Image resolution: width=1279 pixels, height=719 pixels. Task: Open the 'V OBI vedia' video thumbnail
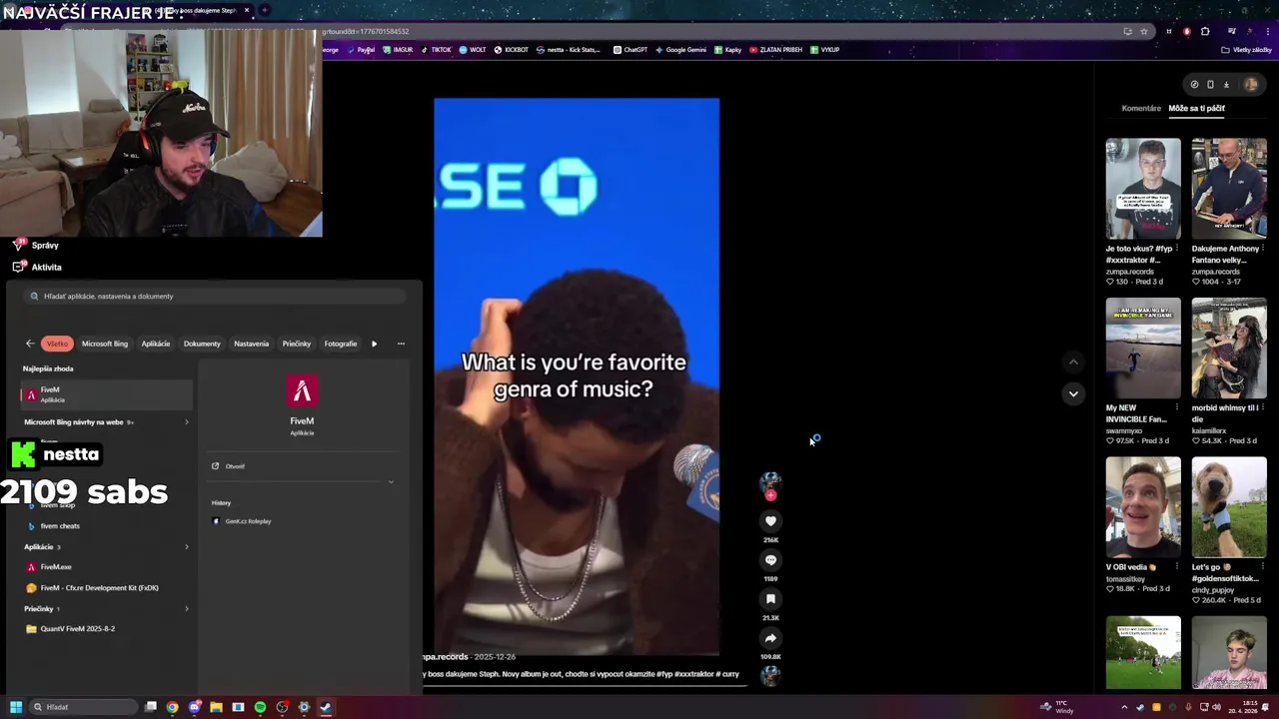(x=1143, y=507)
